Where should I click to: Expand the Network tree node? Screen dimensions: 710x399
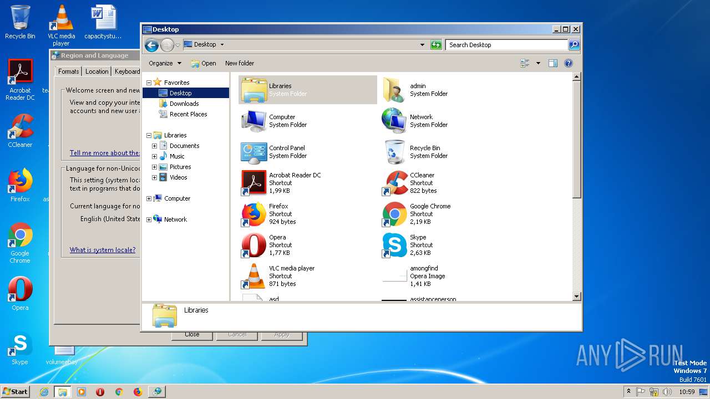point(149,219)
